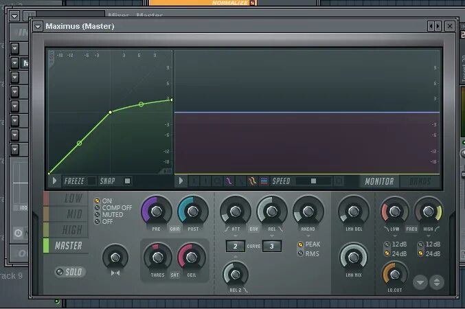Click the CEIL ceiling knob
The height and width of the screenshot is (309, 465).
tap(191, 257)
